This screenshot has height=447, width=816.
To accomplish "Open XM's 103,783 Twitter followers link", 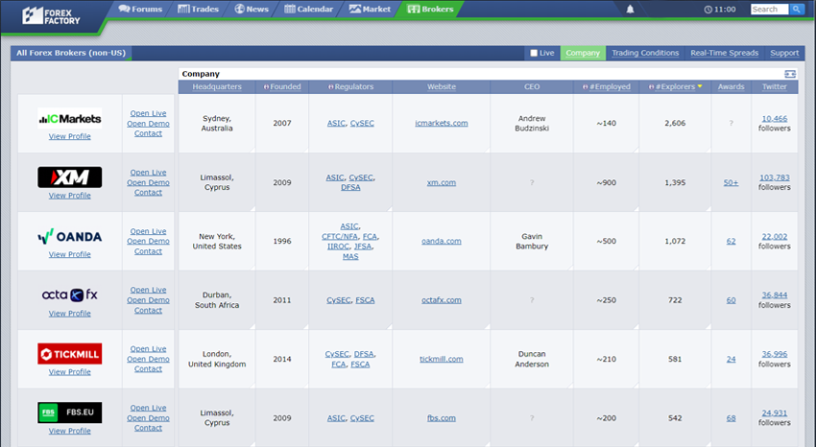I will 775,177.
